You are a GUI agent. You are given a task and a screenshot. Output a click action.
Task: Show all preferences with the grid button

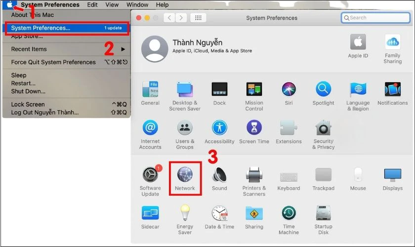[x=198, y=18]
